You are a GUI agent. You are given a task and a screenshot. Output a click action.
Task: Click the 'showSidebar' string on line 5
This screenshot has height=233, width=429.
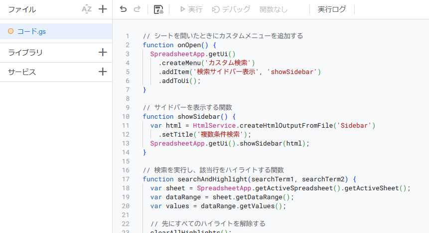click(x=292, y=72)
